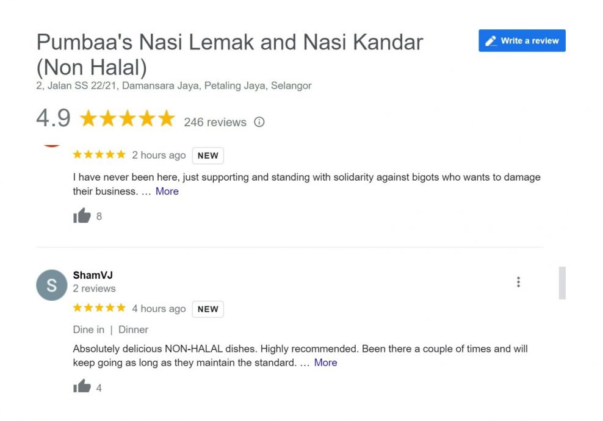Click the info icon beside 246 reviews
This screenshot has height=421, width=603.
pyautogui.click(x=259, y=122)
